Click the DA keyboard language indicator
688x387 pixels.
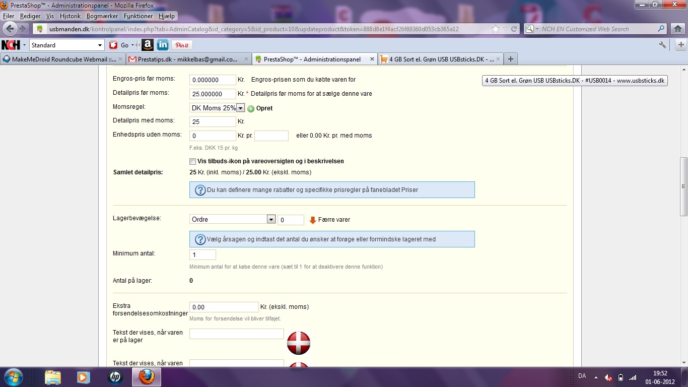click(582, 376)
